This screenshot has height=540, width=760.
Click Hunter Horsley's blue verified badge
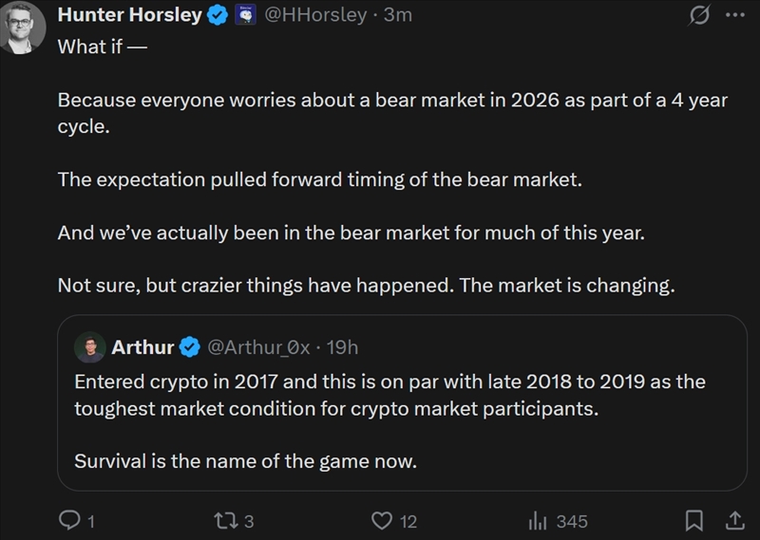click(x=217, y=15)
